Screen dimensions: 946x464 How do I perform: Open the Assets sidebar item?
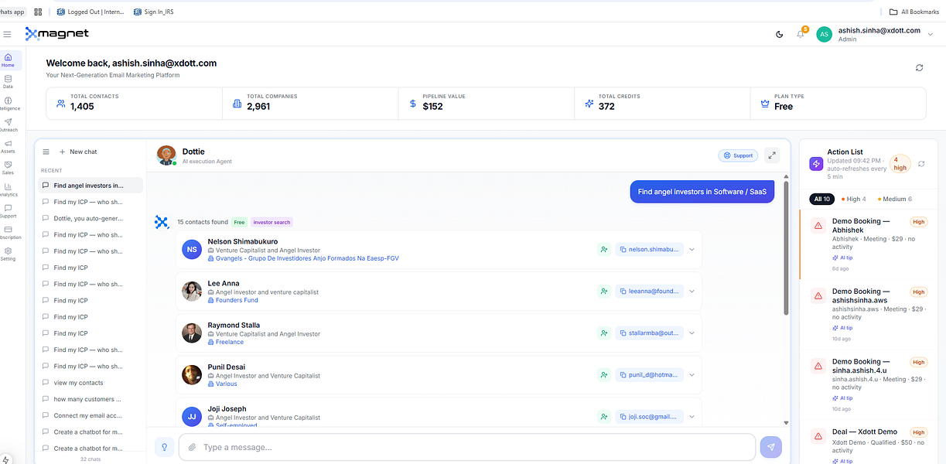click(8, 147)
